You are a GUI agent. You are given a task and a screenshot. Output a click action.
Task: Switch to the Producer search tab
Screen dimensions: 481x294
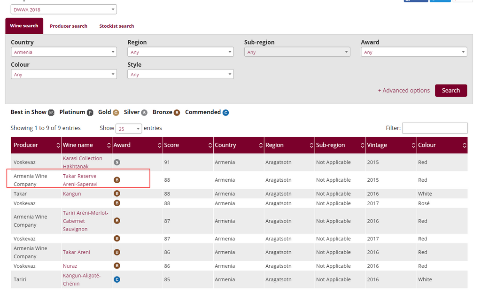69,26
